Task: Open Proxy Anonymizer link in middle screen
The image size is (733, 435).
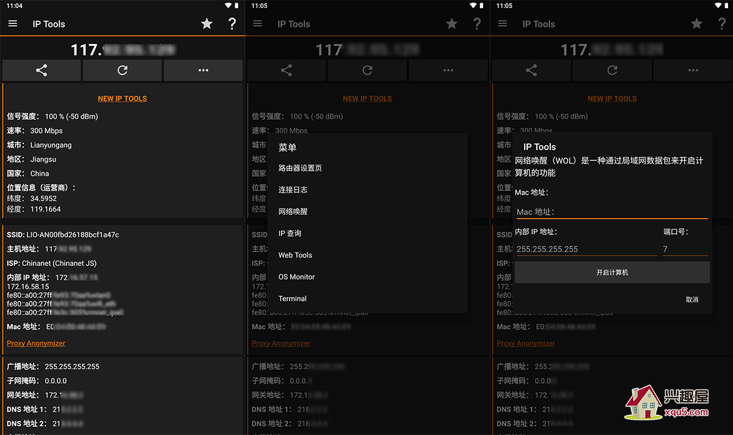Action: pyautogui.click(x=281, y=343)
